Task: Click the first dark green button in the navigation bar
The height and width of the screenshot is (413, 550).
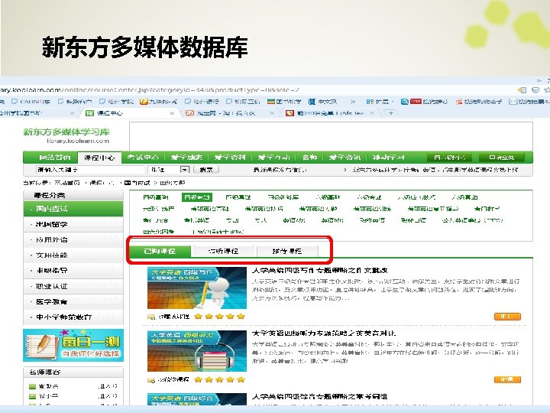Action: click(450, 158)
